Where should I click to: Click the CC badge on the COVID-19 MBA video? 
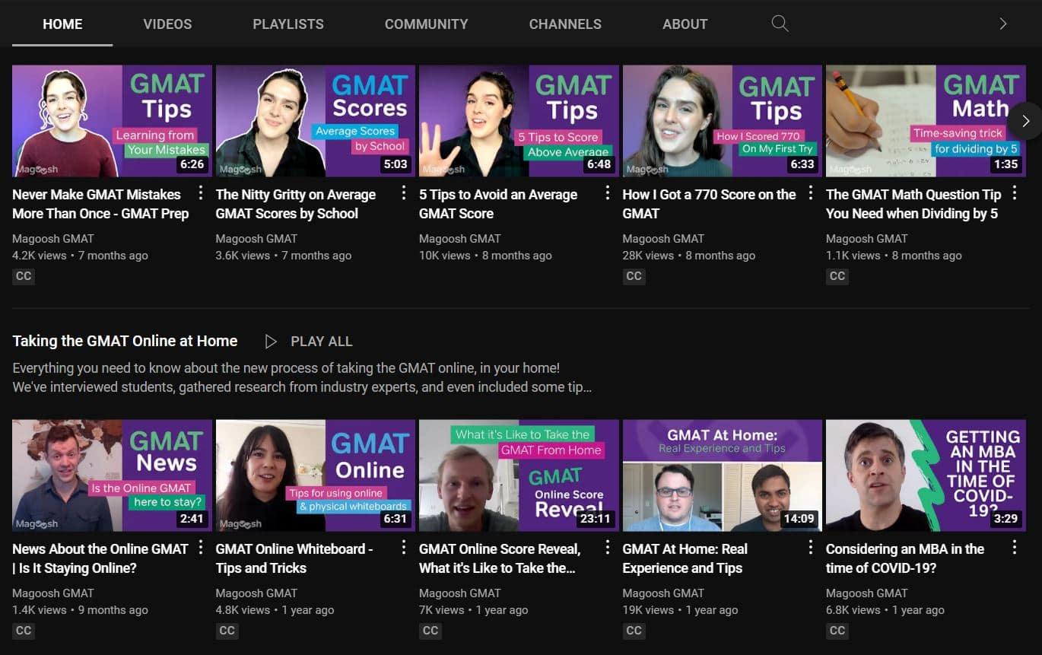(837, 630)
